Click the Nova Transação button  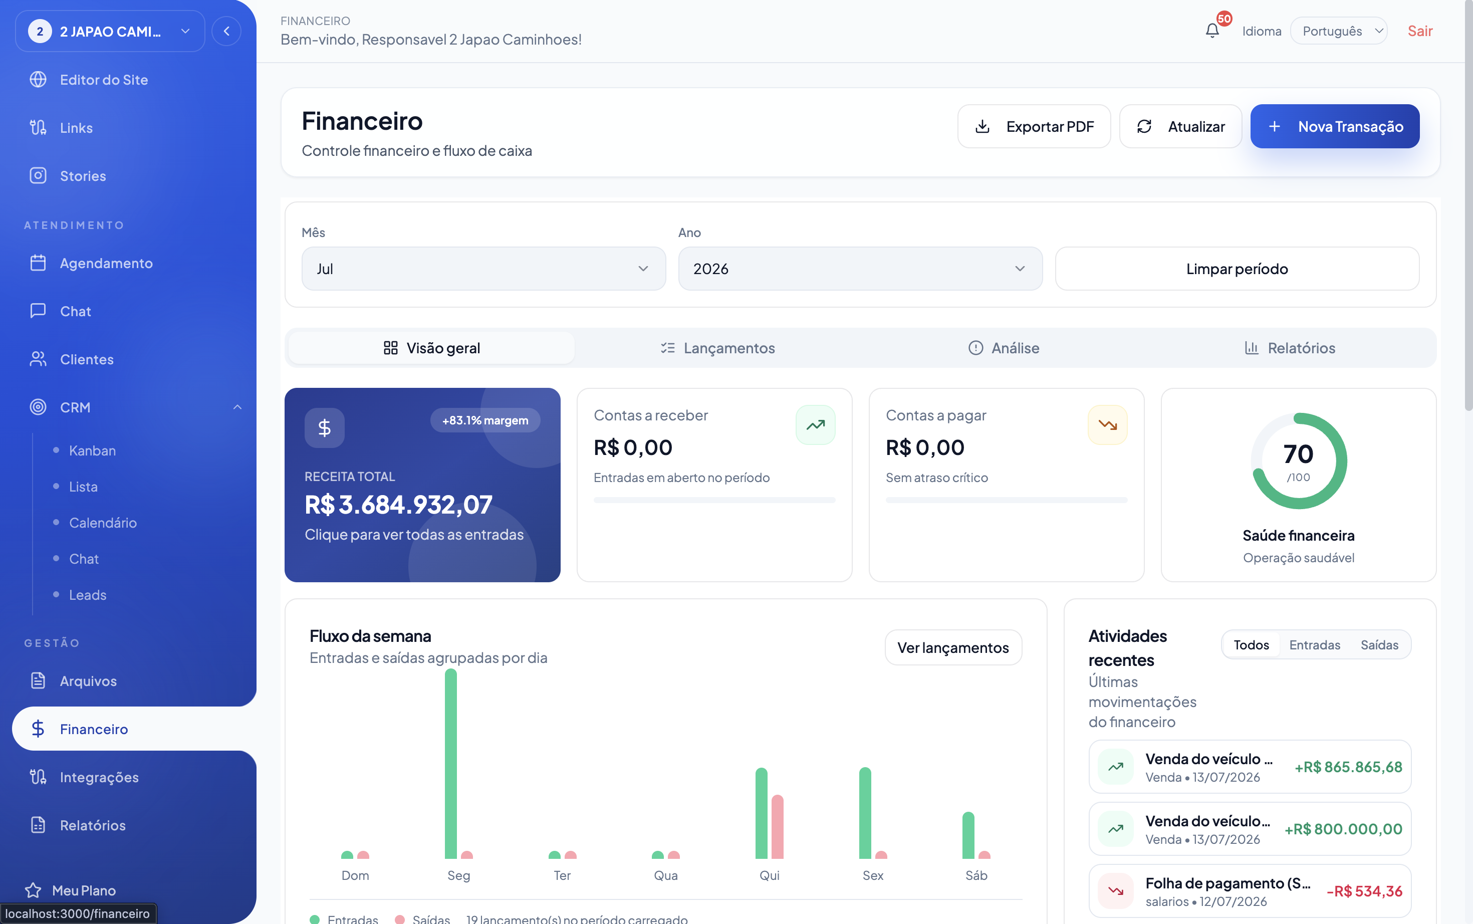(x=1334, y=126)
